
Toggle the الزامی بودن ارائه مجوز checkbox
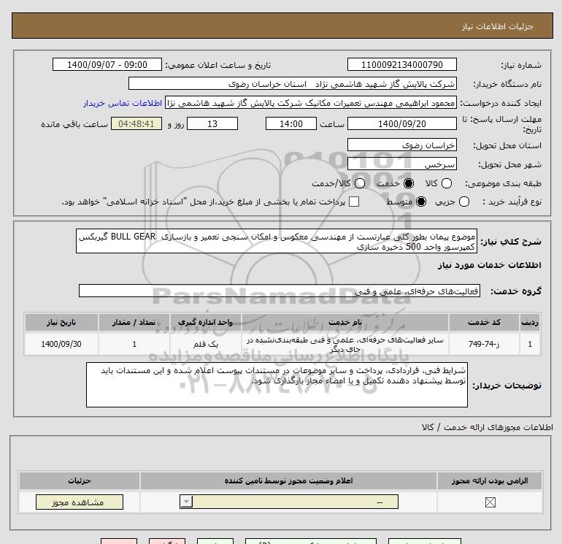coord(490,502)
